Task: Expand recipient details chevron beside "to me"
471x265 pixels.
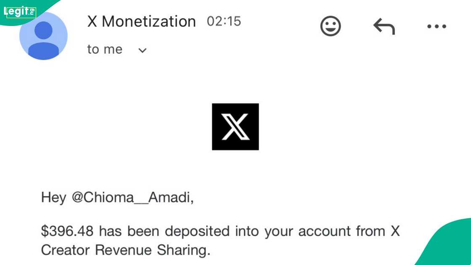Action: click(143, 50)
